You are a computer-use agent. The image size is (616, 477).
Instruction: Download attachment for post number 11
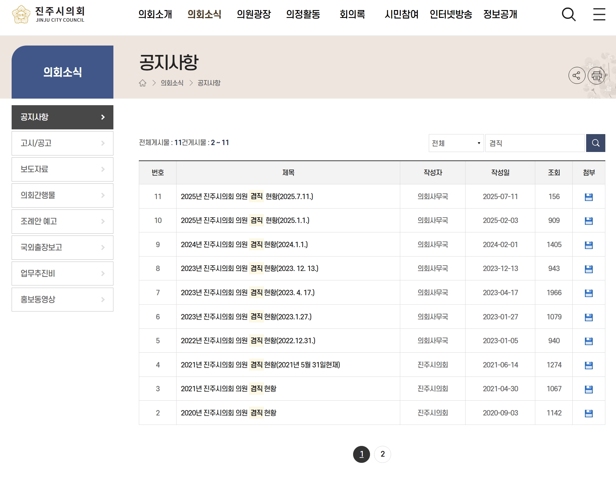[x=588, y=197]
